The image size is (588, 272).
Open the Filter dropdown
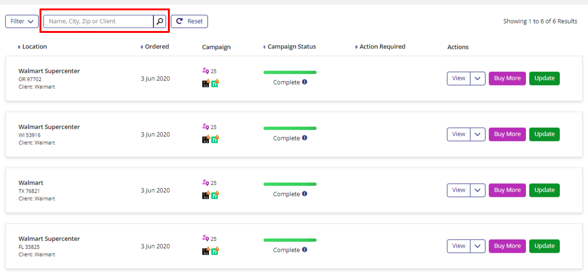22,21
